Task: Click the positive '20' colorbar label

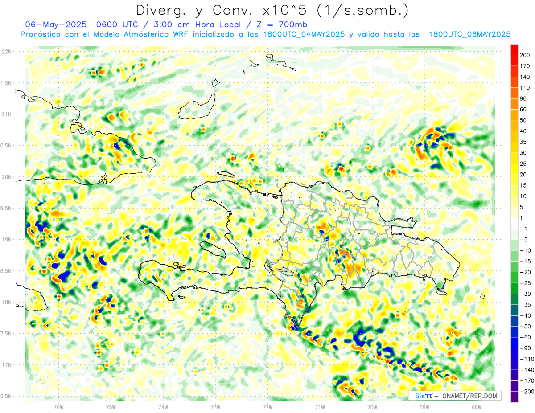Action: (524, 175)
